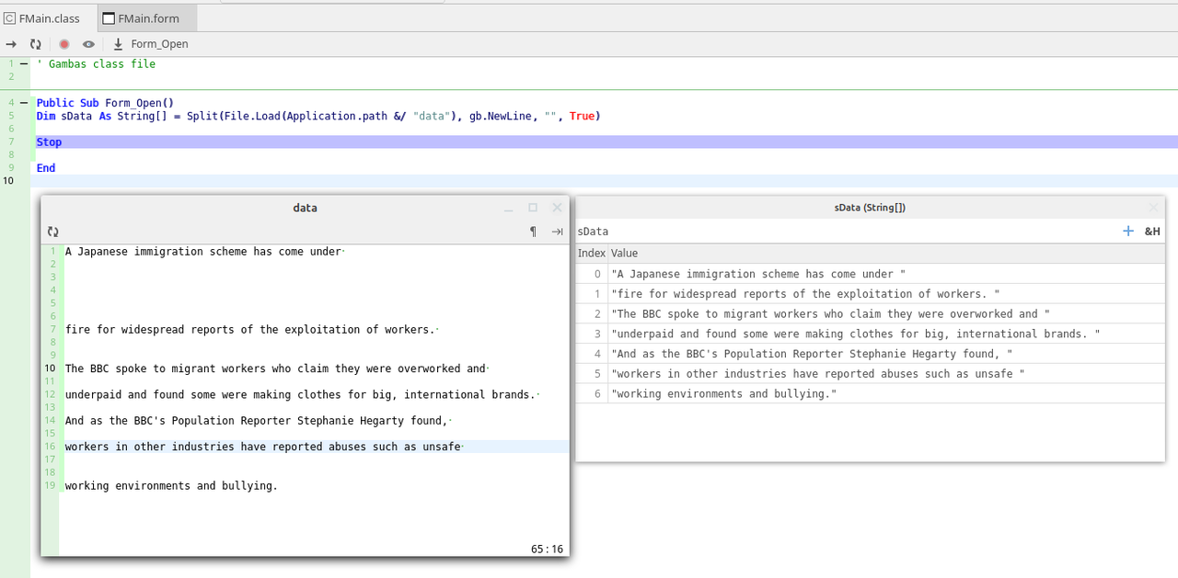Click the sData expression input field
1178x578 pixels.
[845, 232]
